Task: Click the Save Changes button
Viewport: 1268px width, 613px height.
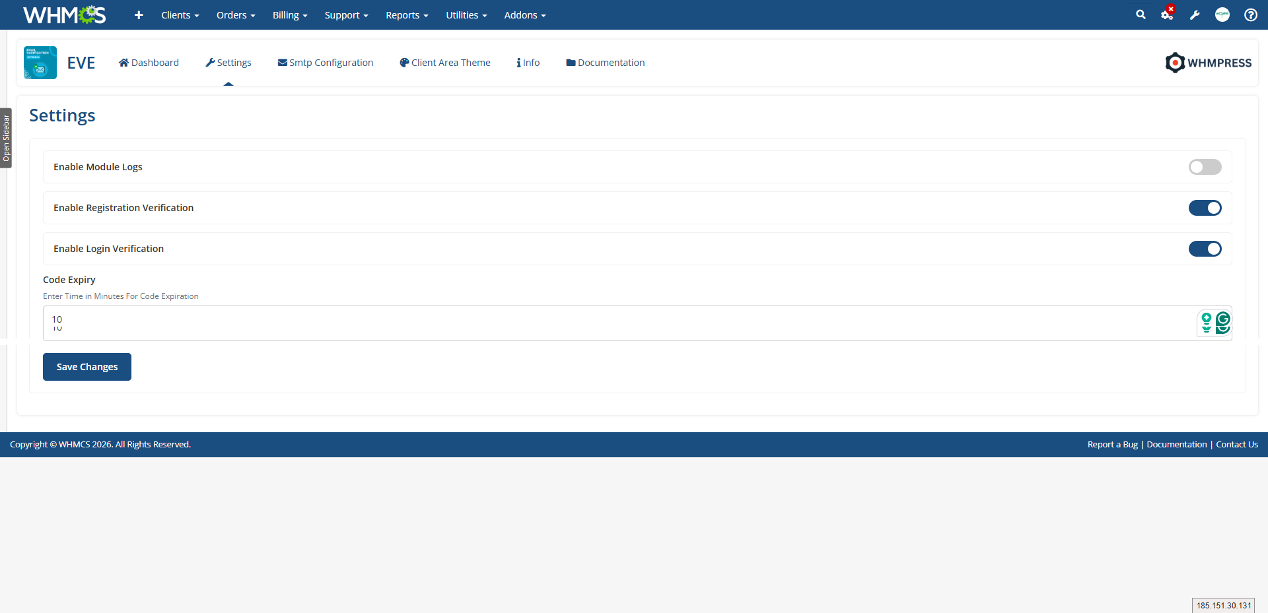Action: 87,367
